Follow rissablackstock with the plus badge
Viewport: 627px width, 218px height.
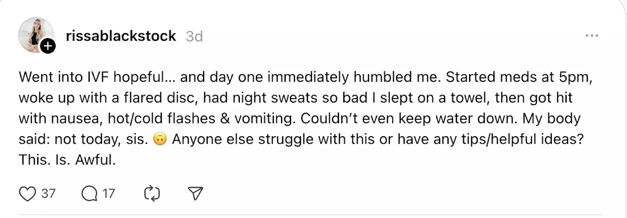click(x=48, y=46)
